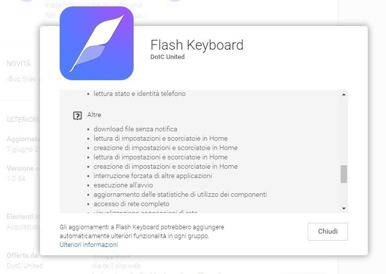Click the Altre question-mark permission icon

pyautogui.click(x=77, y=116)
